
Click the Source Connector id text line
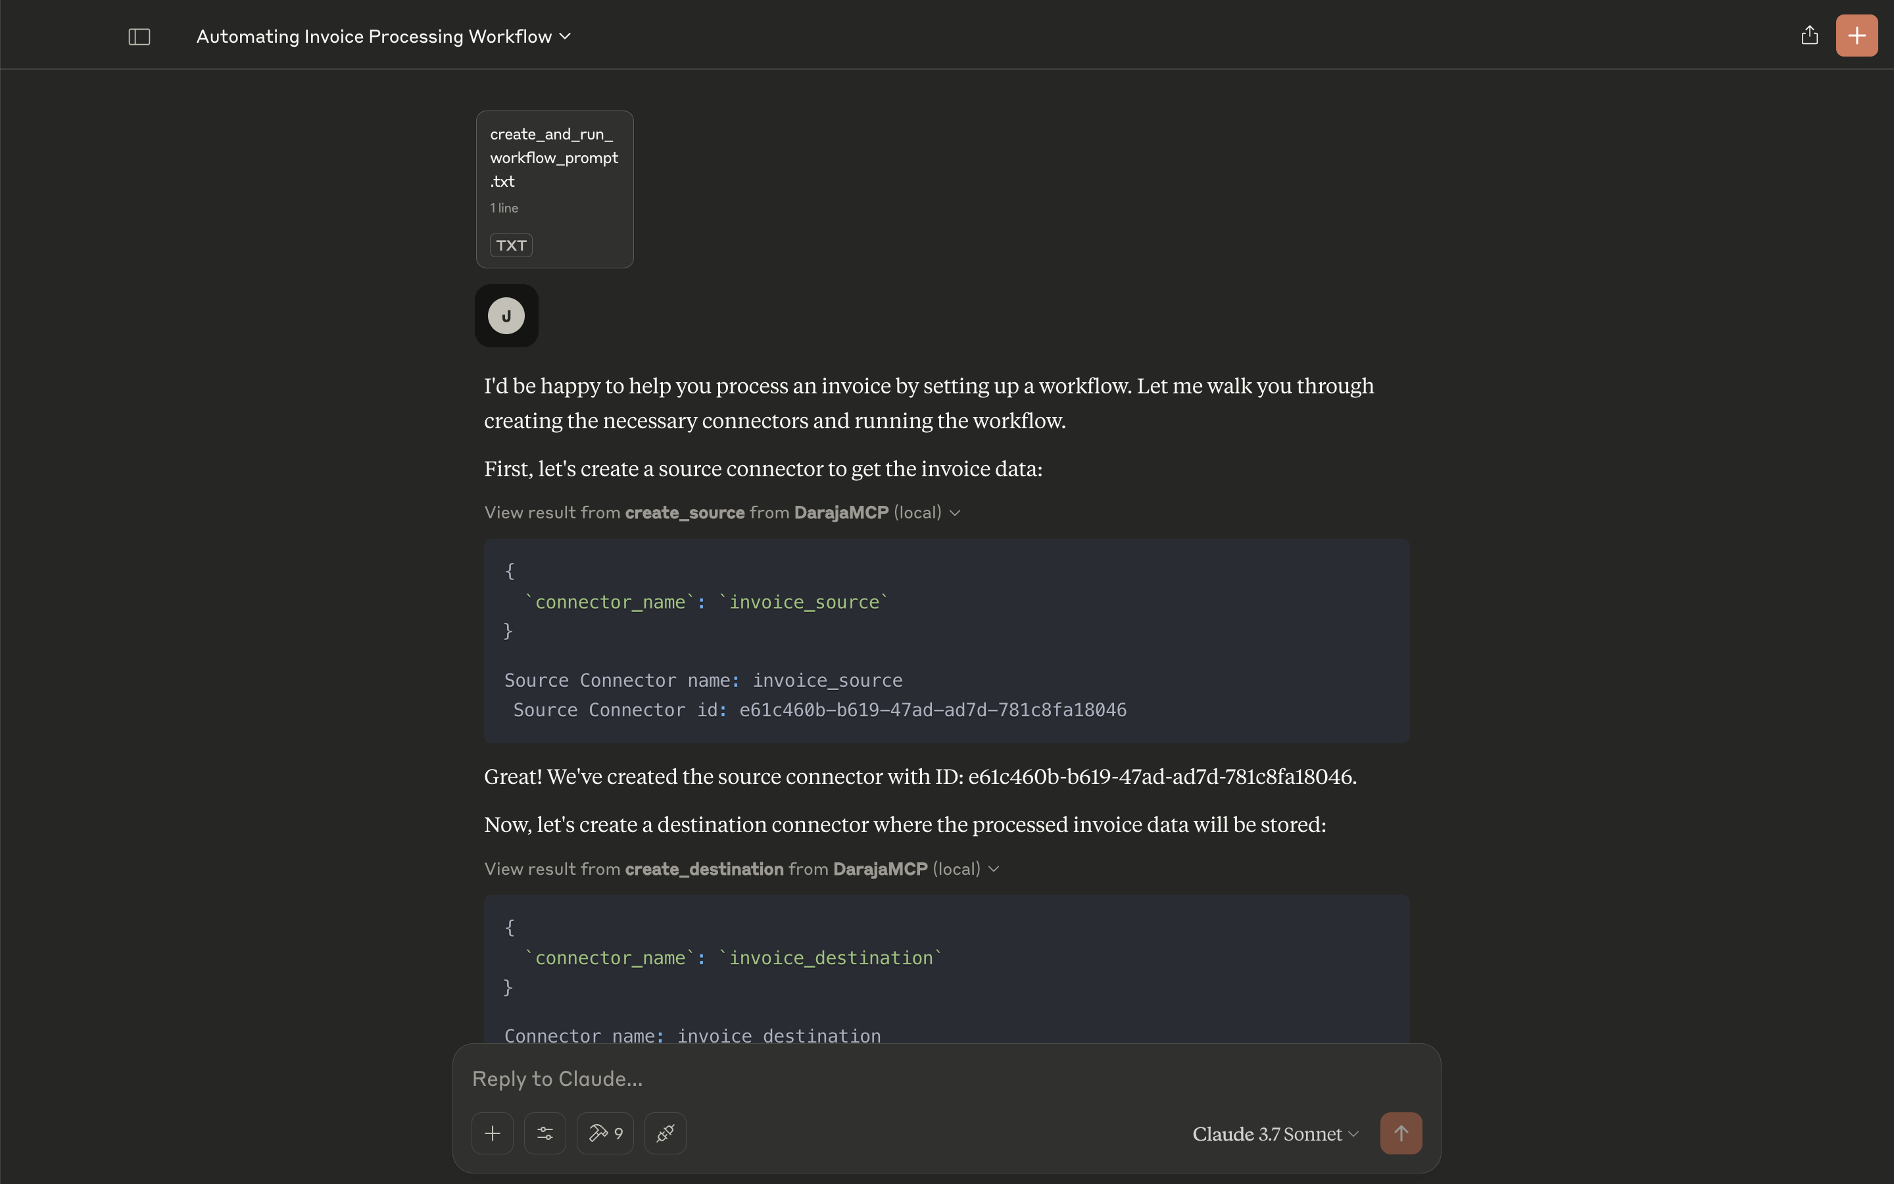point(819,710)
